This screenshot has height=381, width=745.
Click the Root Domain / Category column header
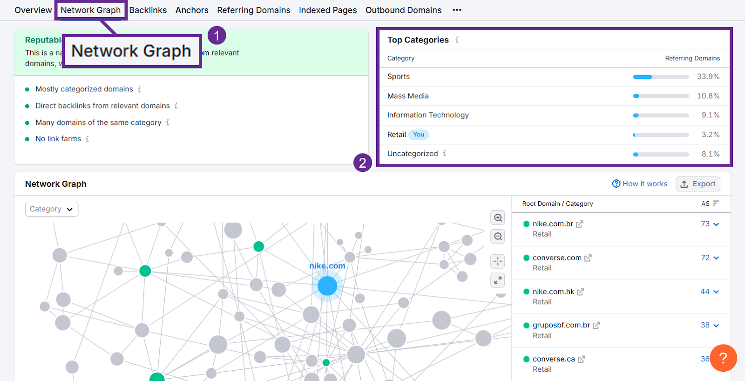(557, 204)
